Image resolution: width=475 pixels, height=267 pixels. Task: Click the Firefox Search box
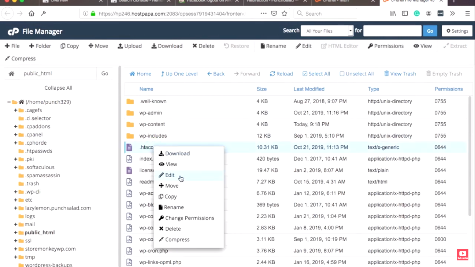pos(325,14)
